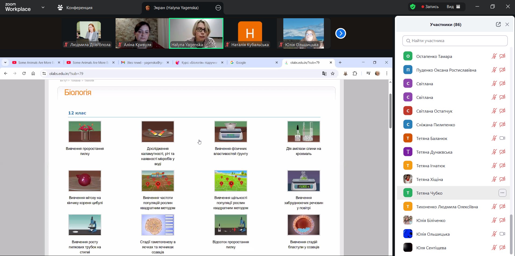Expand the Zoom Workplace dropdown arrow
This screenshot has width=515, height=256.
(43, 8)
